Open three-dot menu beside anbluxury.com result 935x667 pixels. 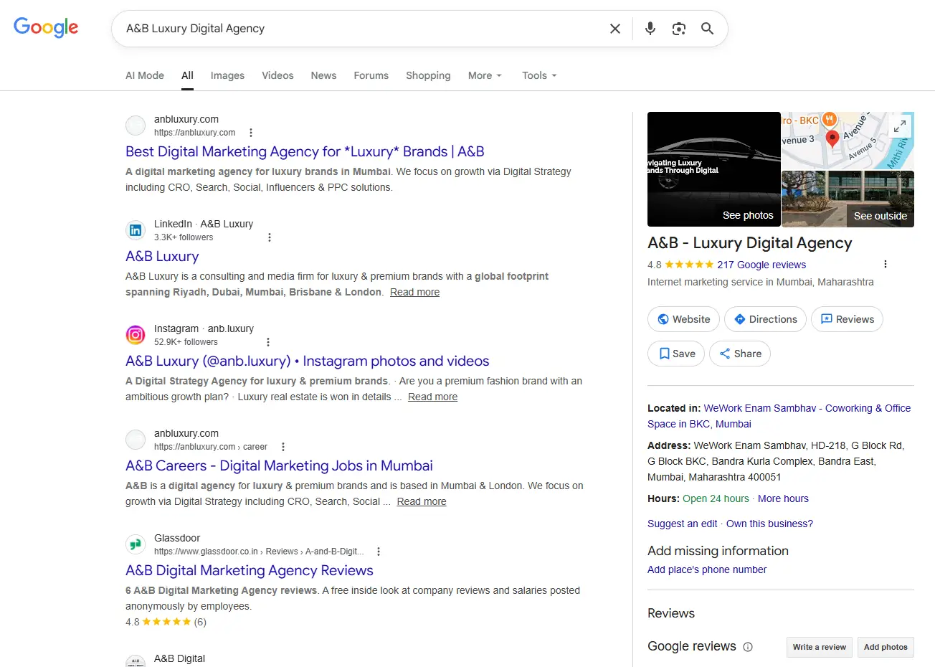coord(251,133)
